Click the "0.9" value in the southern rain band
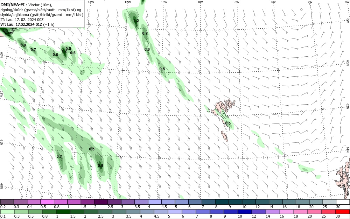 pos(100,165)
